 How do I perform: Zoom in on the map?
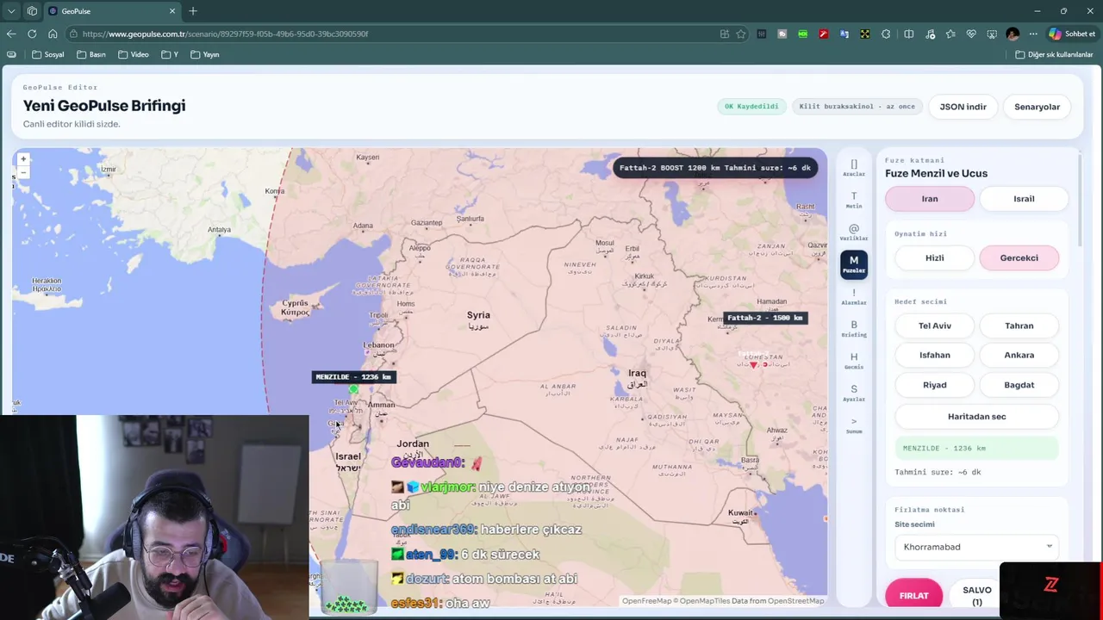click(23, 159)
